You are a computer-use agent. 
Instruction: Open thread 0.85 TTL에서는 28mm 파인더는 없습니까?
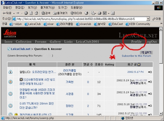[x=37, y=106]
